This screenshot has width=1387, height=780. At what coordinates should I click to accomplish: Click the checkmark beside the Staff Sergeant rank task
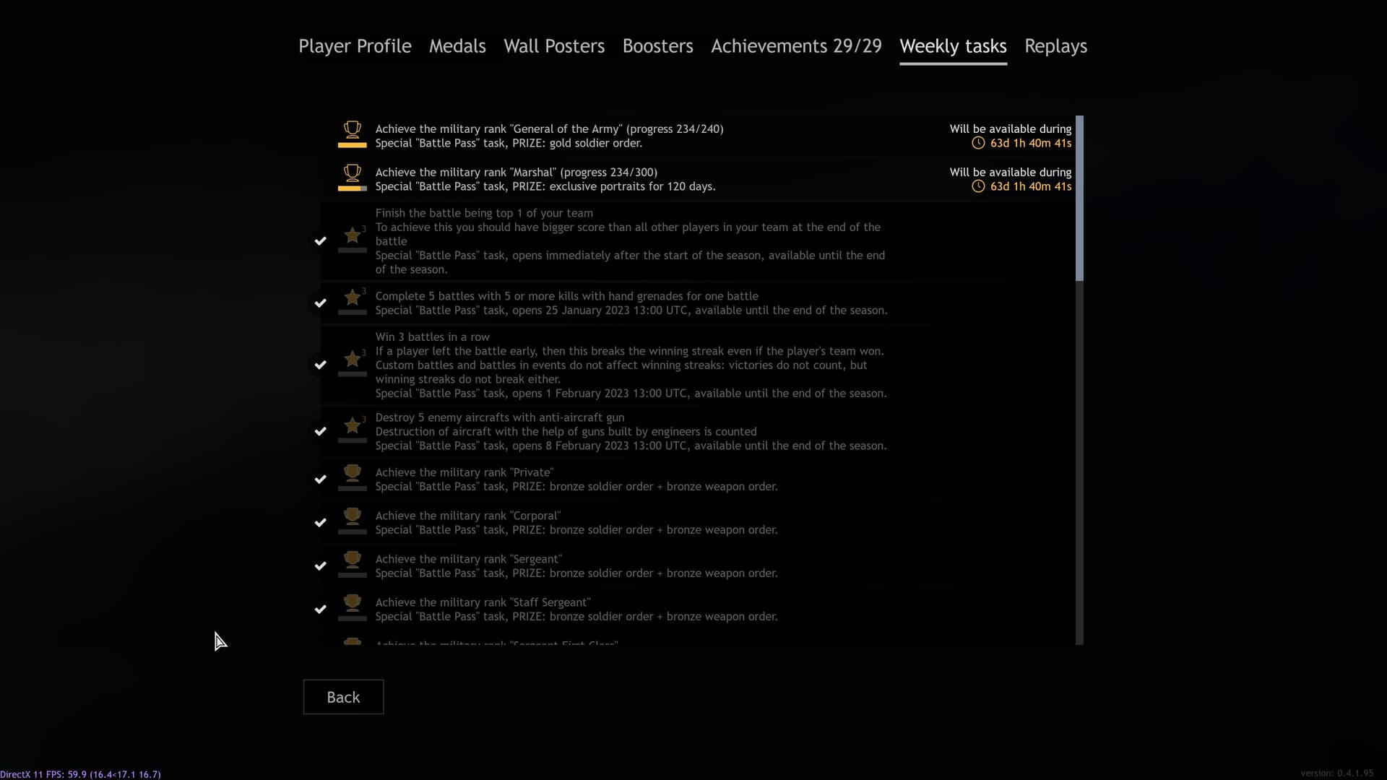321,610
